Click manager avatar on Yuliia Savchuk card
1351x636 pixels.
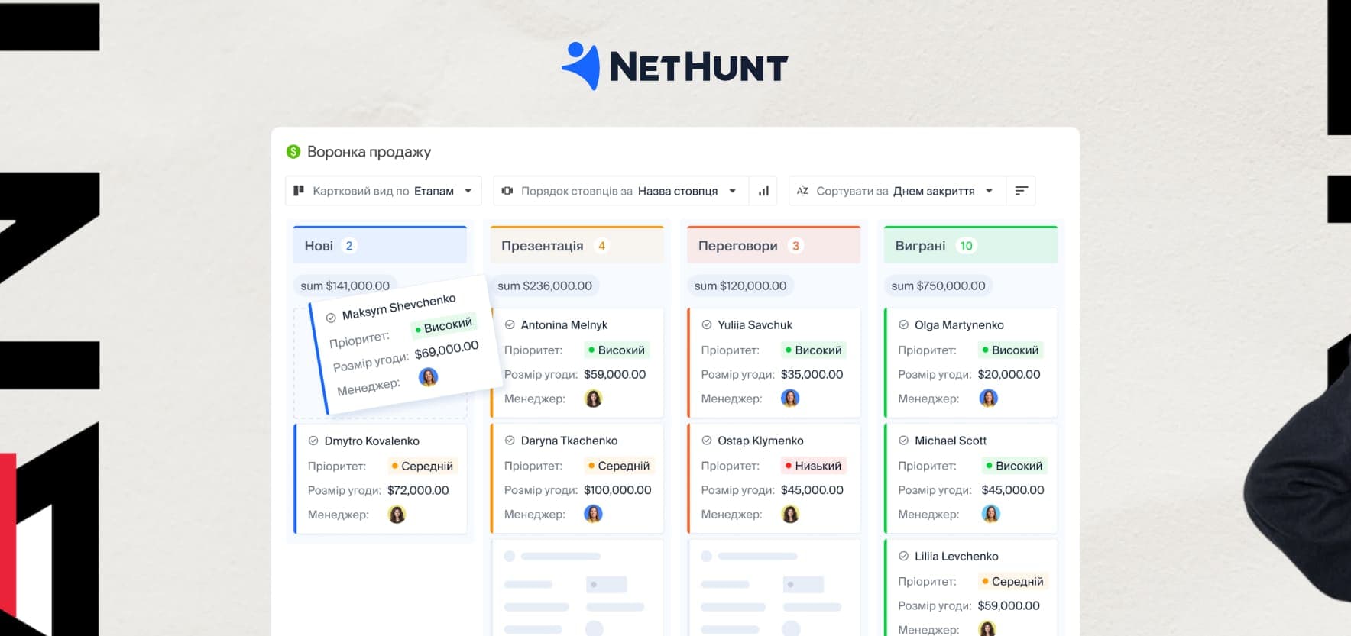pyautogui.click(x=790, y=399)
